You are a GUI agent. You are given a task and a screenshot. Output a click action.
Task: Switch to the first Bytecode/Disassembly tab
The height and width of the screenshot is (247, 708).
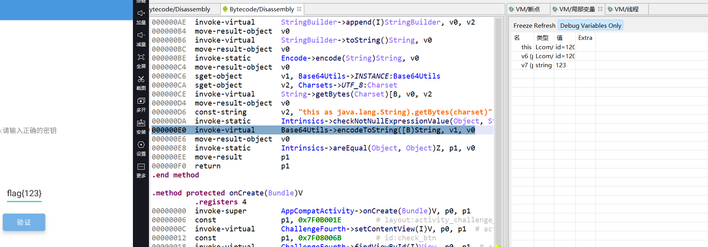pyautogui.click(x=180, y=9)
